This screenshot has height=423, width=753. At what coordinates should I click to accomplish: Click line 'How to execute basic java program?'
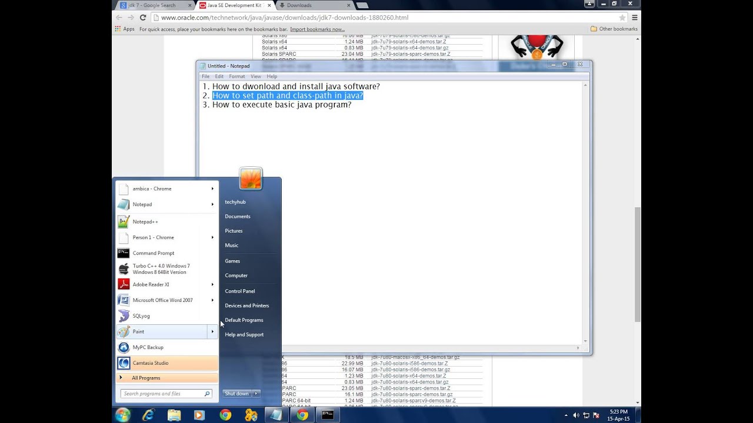[282, 105]
